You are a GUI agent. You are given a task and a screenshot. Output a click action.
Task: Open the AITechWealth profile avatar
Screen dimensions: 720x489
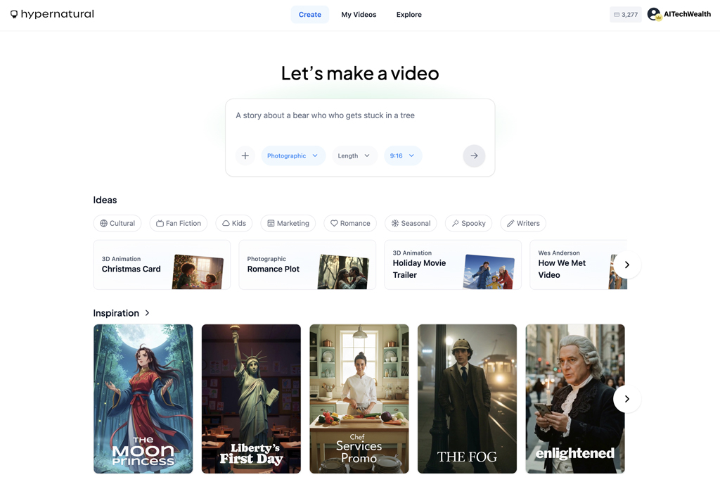pos(654,14)
